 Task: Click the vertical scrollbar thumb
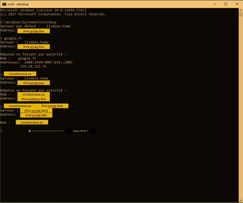[x=241, y=15]
